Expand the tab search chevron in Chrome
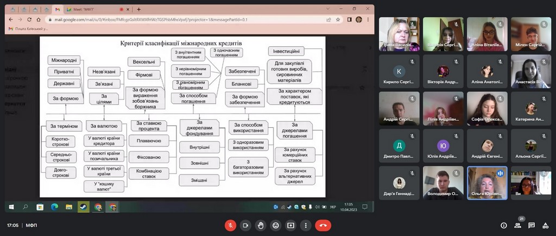 [x=324, y=9]
